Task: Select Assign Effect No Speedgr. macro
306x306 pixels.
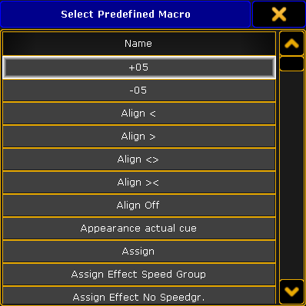Action: (x=139, y=295)
